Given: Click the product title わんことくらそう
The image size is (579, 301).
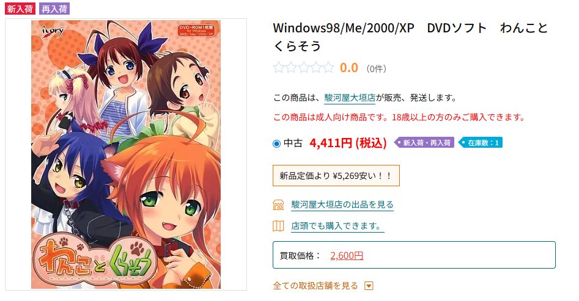Looking at the screenshot, I should (410, 37).
